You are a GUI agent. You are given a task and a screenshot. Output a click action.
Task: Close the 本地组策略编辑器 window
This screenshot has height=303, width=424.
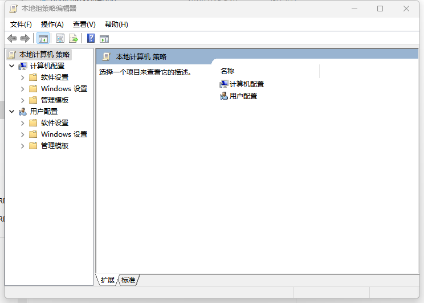(x=406, y=9)
